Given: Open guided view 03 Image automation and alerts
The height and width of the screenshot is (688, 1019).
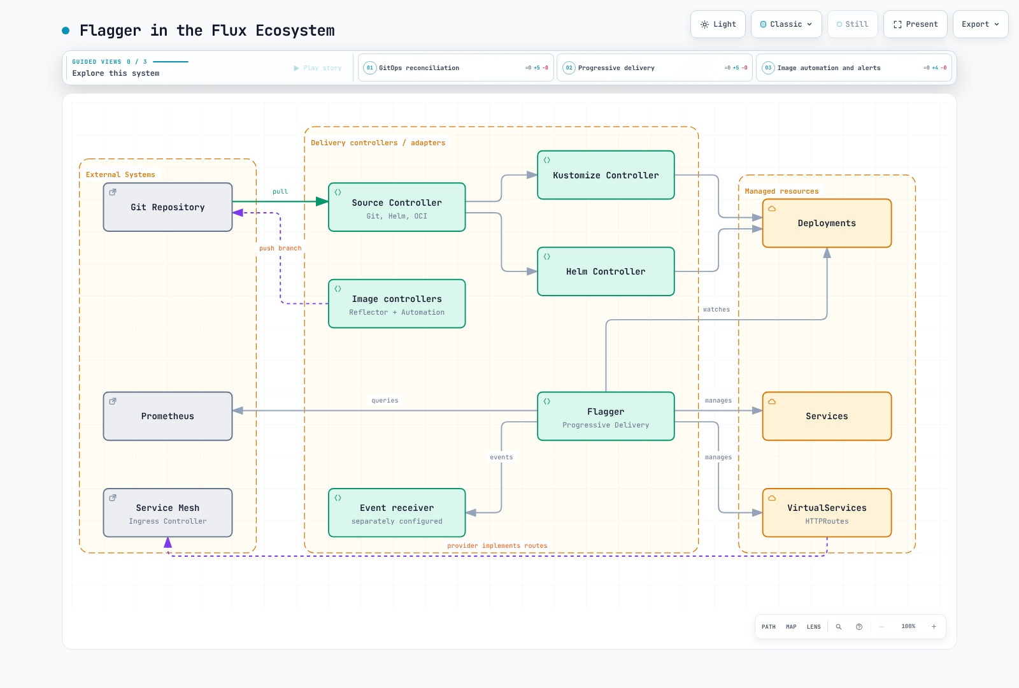Looking at the screenshot, I should [x=854, y=68].
